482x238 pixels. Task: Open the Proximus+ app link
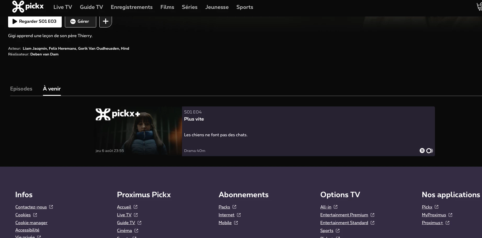coord(433,223)
